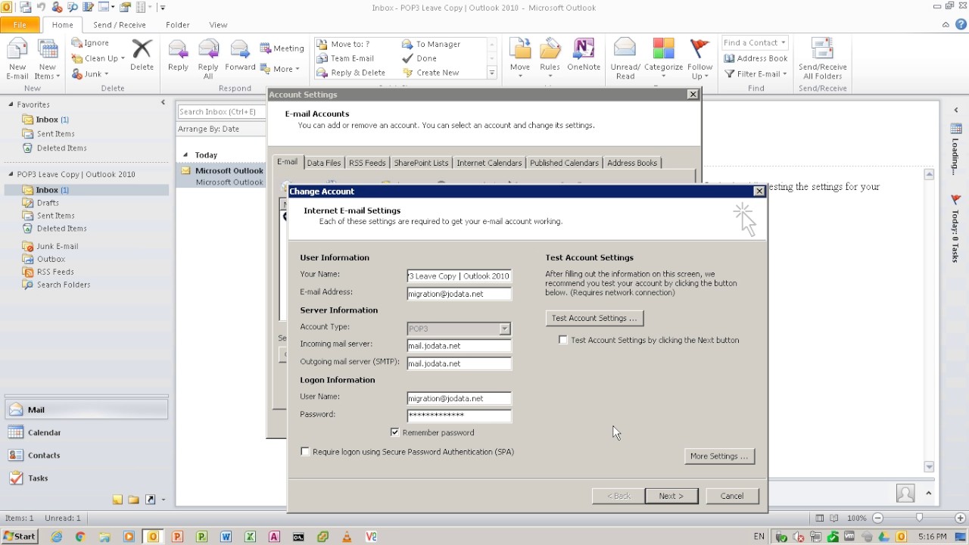The width and height of the screenshot is (969, 545).
Task: Switch to the Send / Receive ribbon tab
Action: pos(120,25)
